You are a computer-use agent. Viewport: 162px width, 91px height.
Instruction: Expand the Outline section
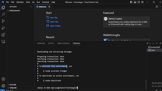coord(21,85)
